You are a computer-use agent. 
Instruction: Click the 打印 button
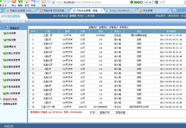[x=93, y=113]
